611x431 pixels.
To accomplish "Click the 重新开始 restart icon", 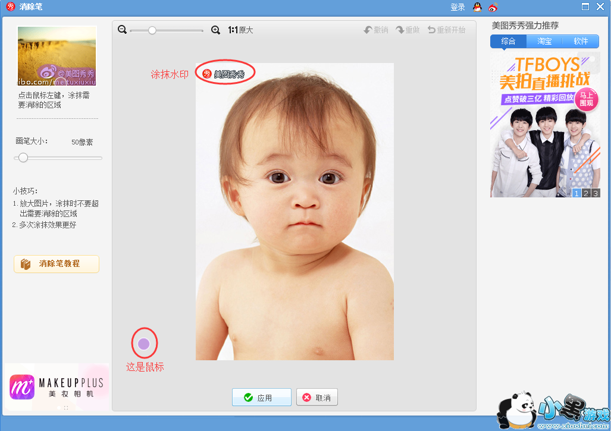I will (x=446, y=30).
